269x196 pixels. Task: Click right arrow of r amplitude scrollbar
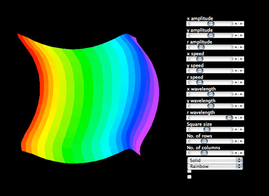241,47
